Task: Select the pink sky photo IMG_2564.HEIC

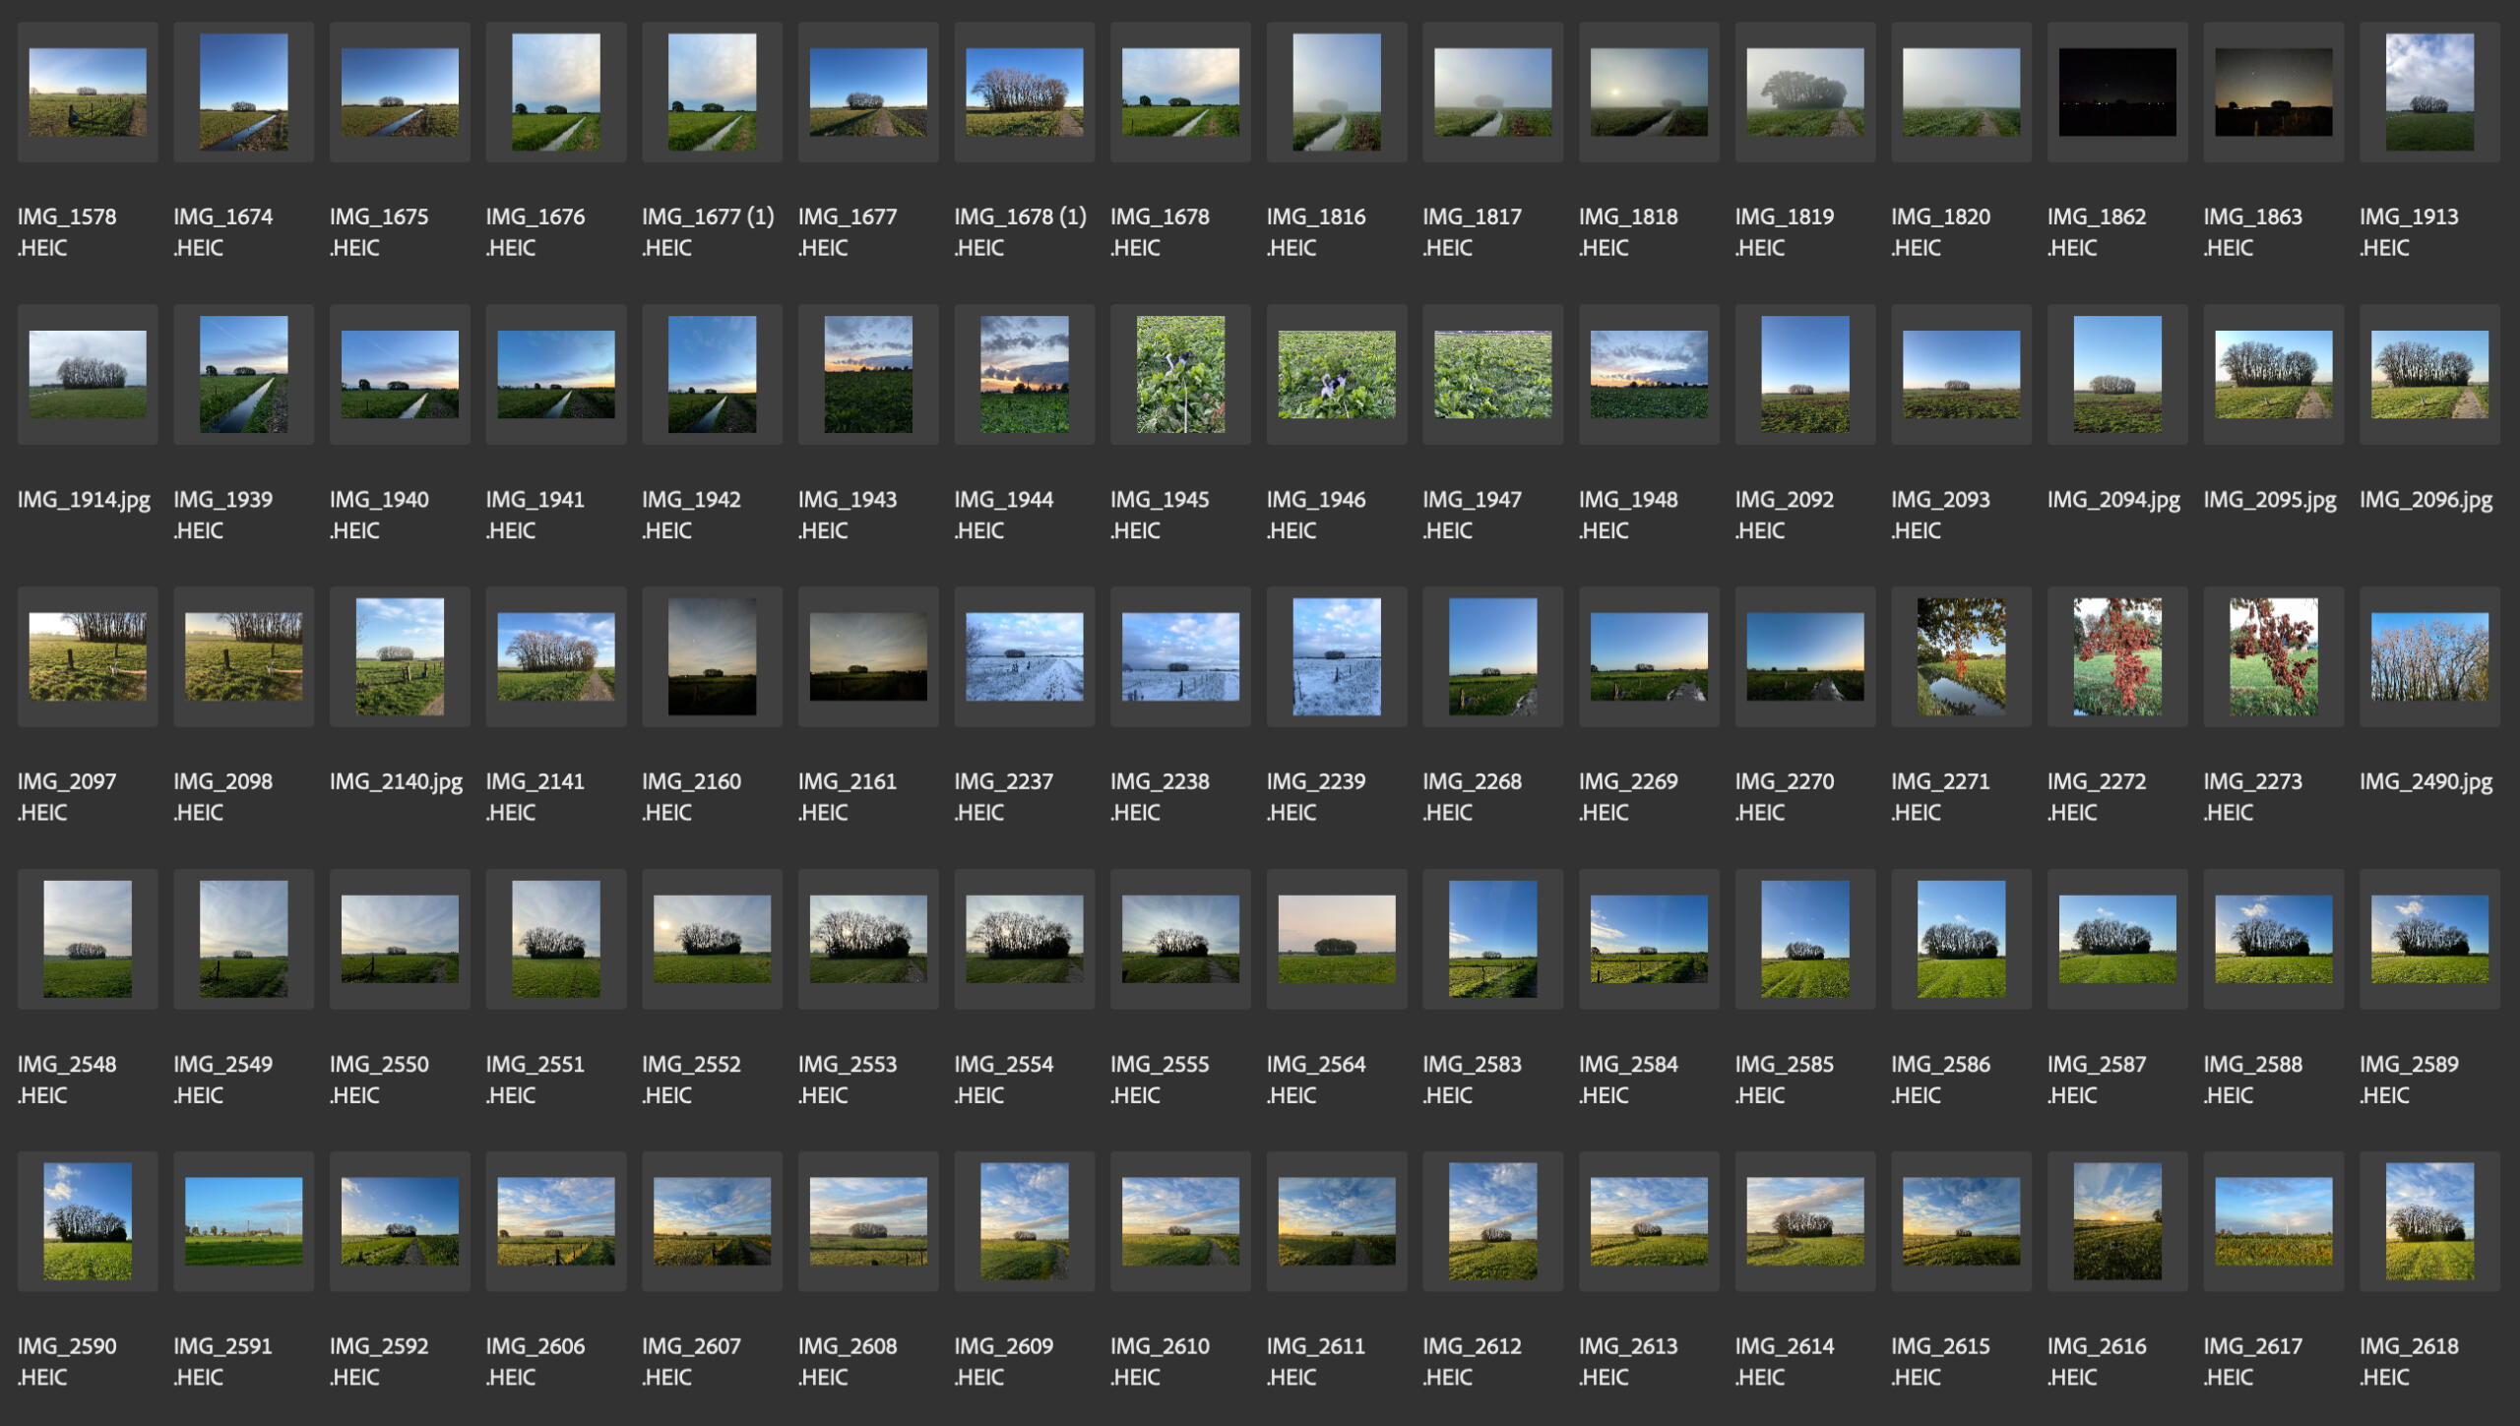Action: [x=1336, y=939]
